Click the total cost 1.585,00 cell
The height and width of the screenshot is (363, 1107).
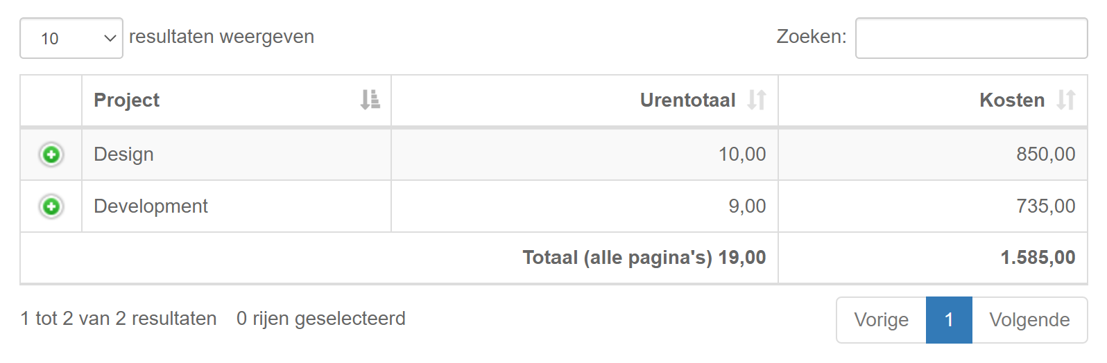pyautogui.click(x=1037, y=258)
